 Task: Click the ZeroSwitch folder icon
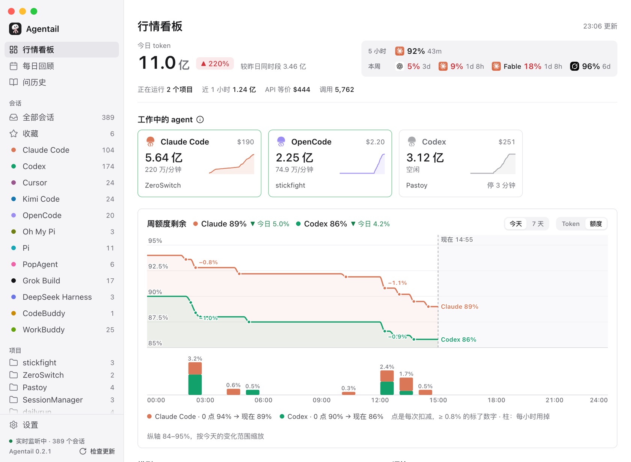click(x=14, y=375)
